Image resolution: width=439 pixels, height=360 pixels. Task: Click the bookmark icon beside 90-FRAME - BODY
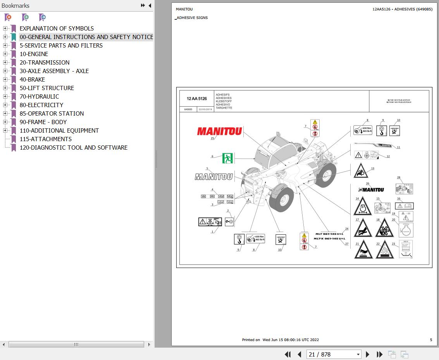tap(14, 122)
